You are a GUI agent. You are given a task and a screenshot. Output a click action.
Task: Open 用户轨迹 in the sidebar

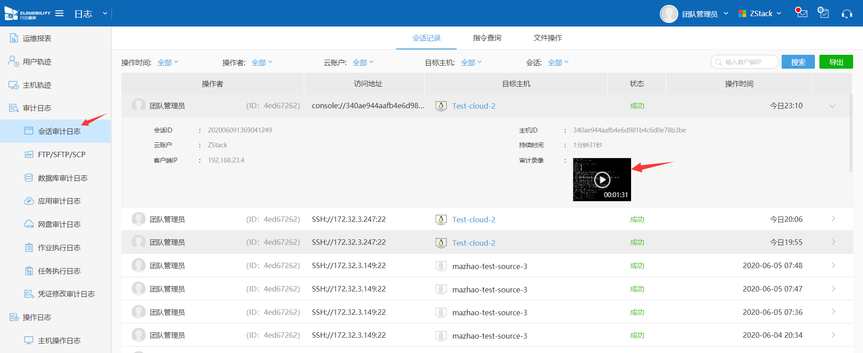coord(37,62)
